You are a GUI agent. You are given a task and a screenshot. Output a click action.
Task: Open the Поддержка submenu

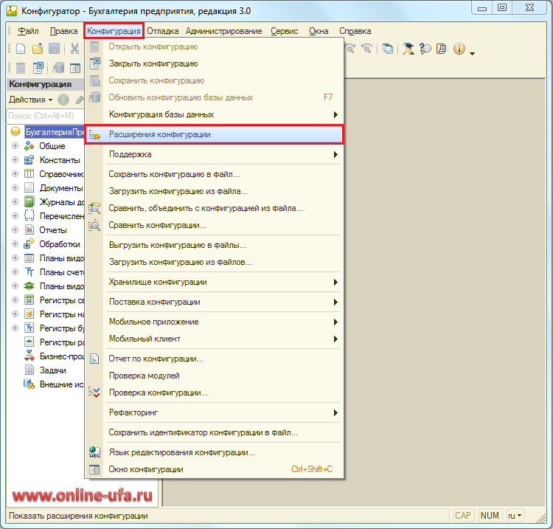[130, 155]
